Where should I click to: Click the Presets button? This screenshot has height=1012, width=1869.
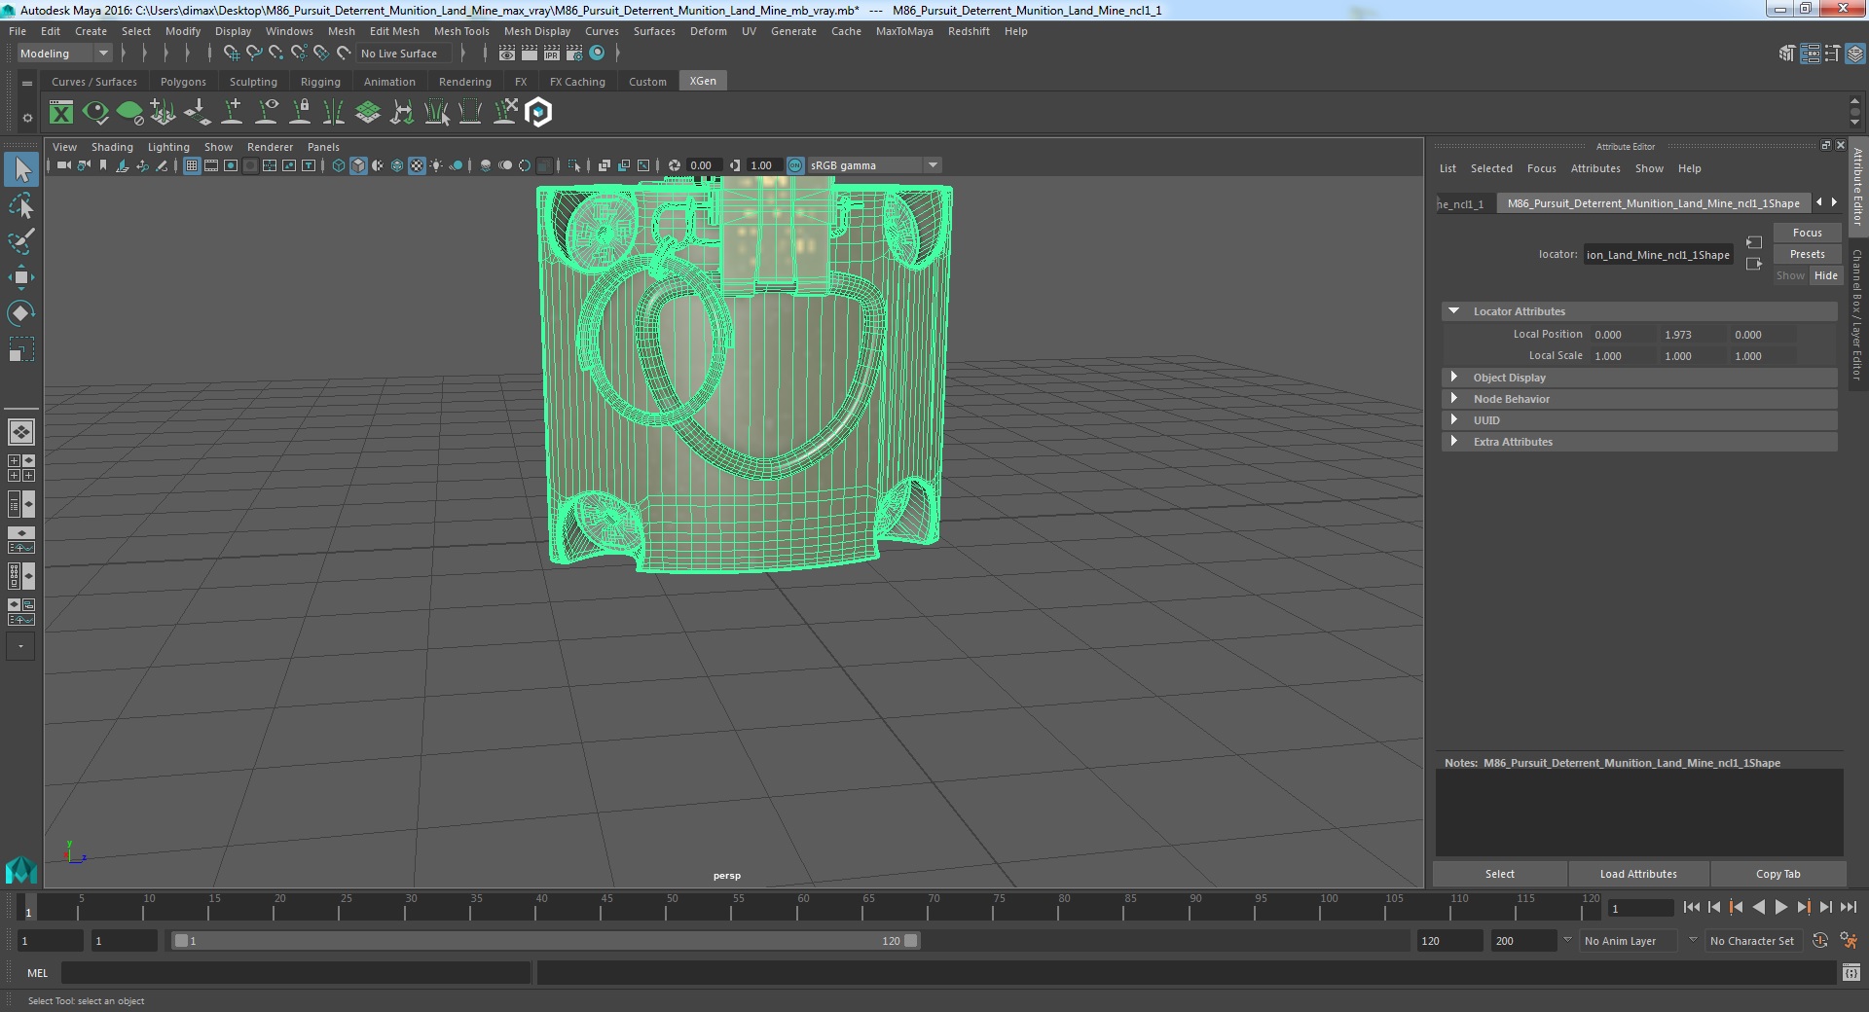pos(1807,254)
